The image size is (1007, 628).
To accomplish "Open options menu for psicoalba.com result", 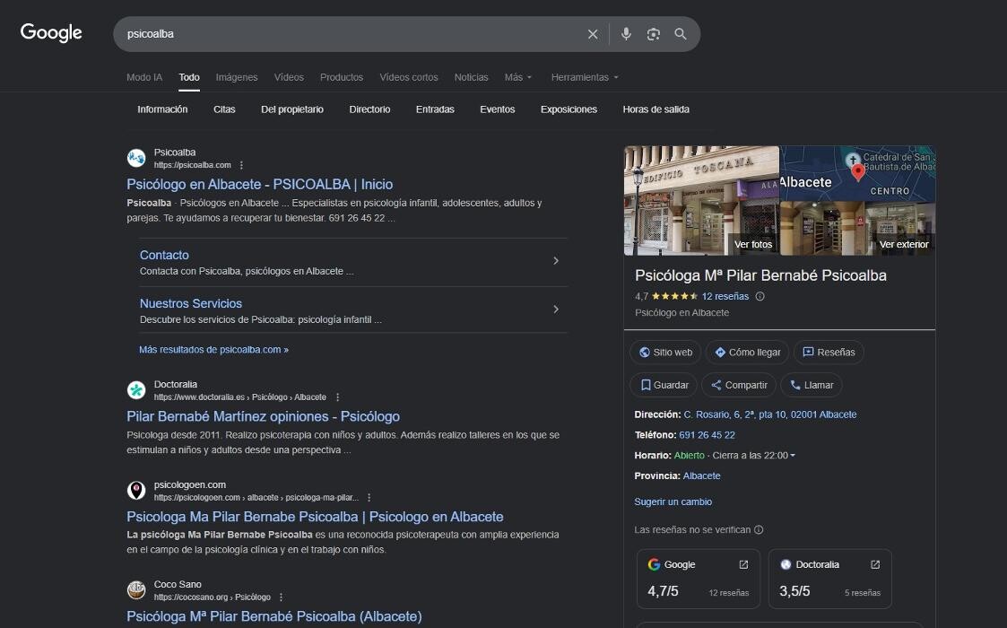I will pos(241,165).
